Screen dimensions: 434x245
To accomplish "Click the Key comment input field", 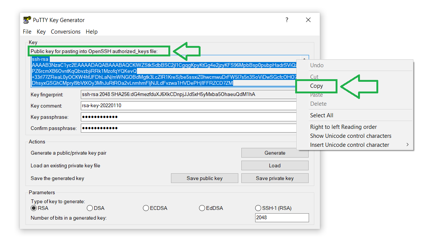I will pyautogui.click(x=189, y=106).
